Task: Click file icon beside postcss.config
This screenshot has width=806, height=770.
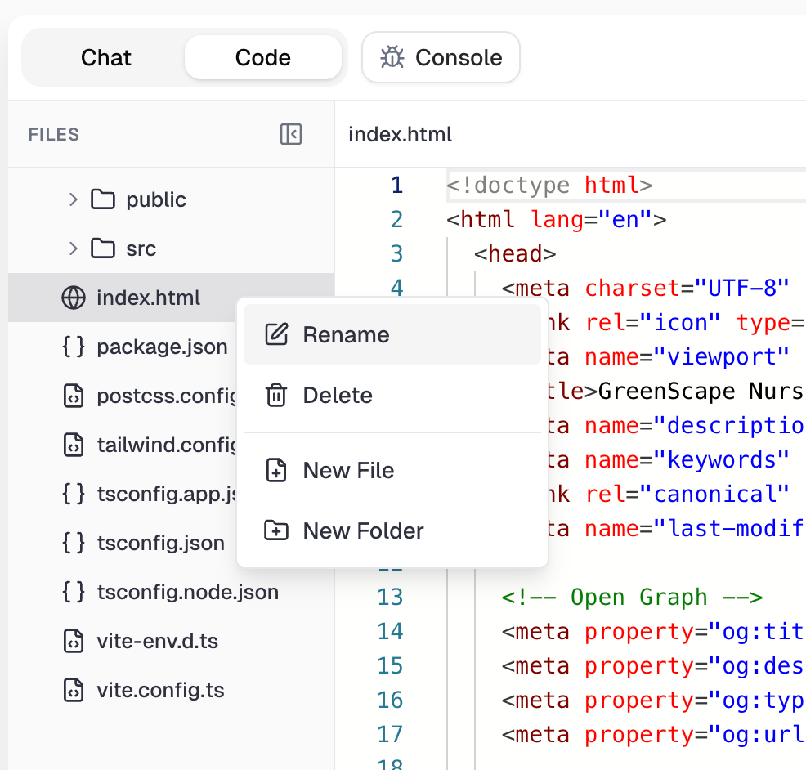Action: (74, 396)
